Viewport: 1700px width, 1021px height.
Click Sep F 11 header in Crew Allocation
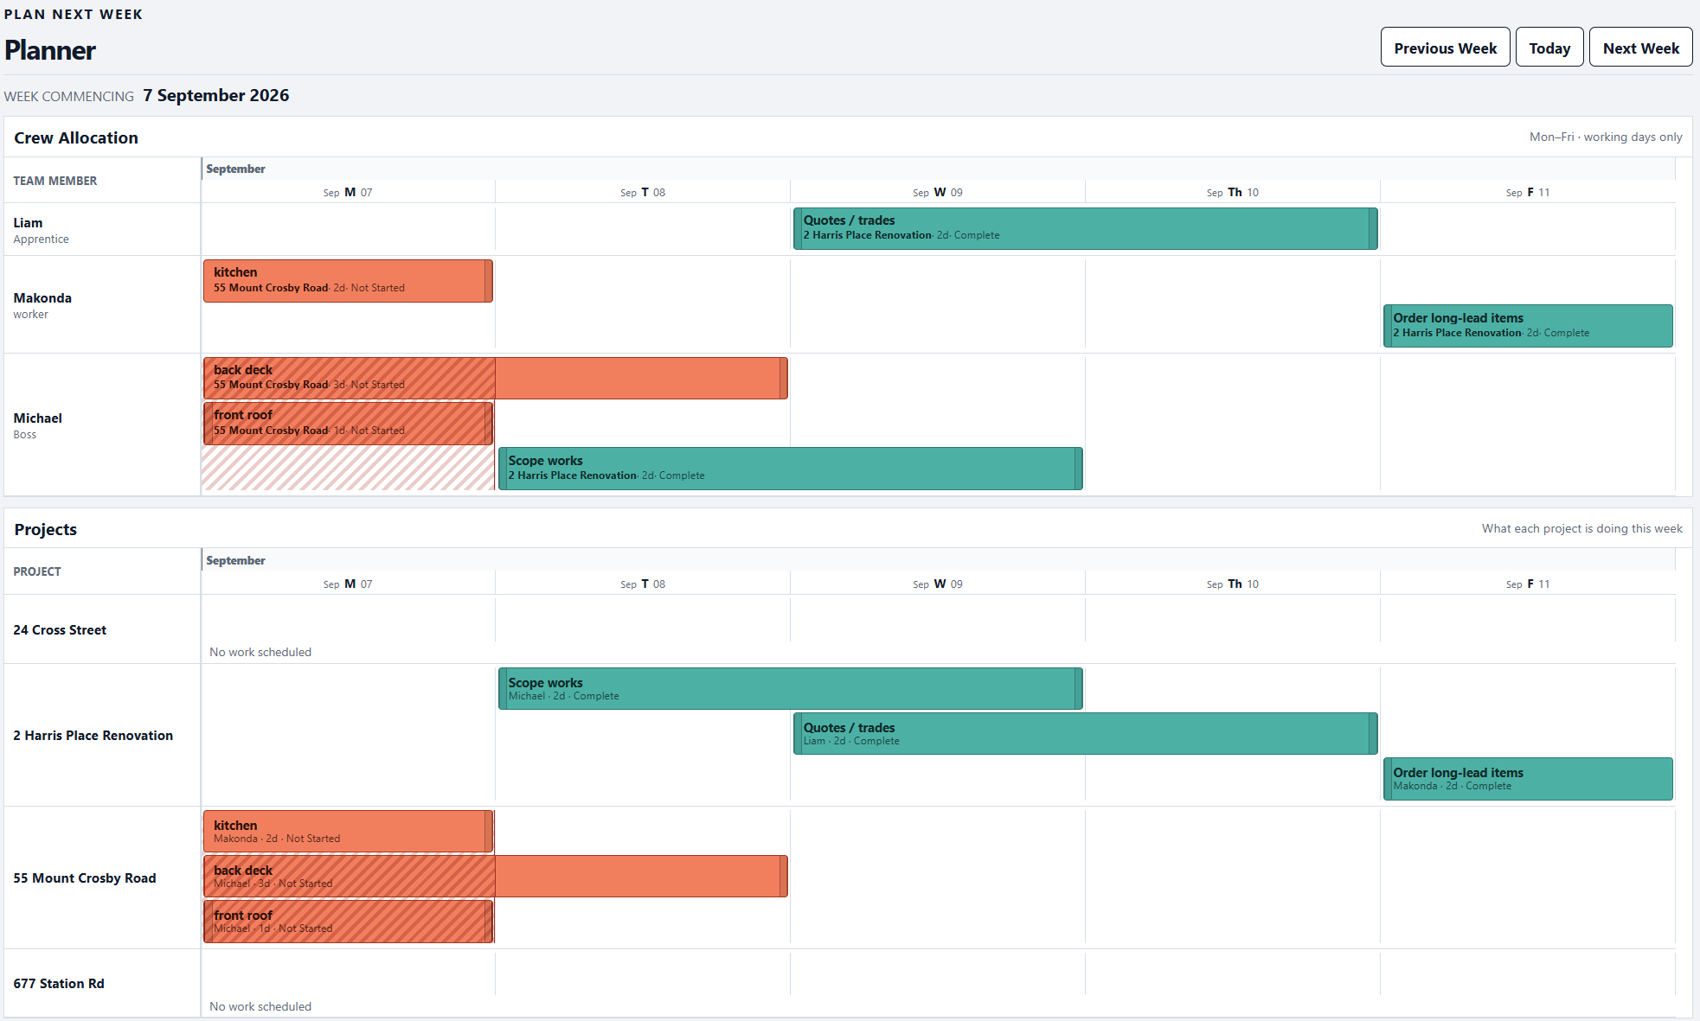click(1528, 192)
